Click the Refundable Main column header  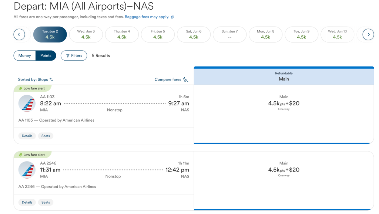[284, 76]
